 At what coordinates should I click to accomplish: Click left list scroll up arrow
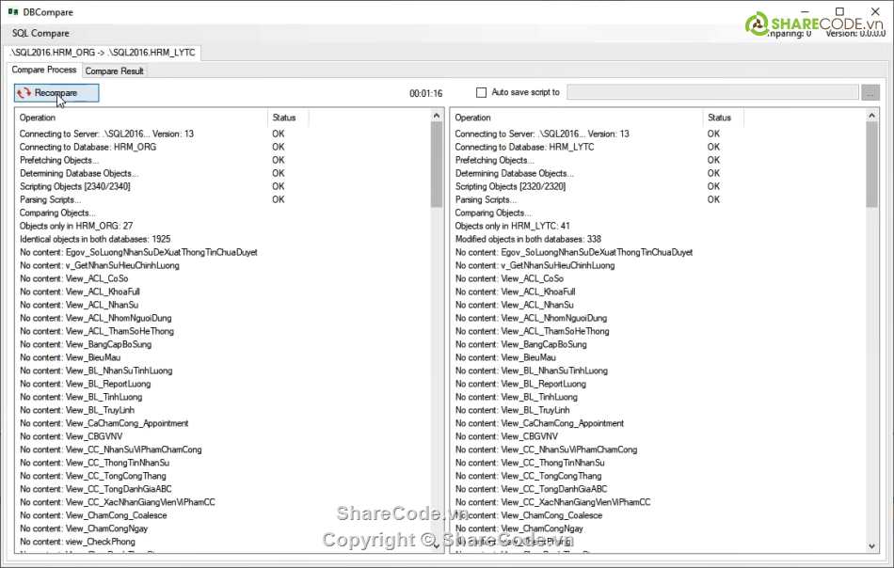(437, 116)
